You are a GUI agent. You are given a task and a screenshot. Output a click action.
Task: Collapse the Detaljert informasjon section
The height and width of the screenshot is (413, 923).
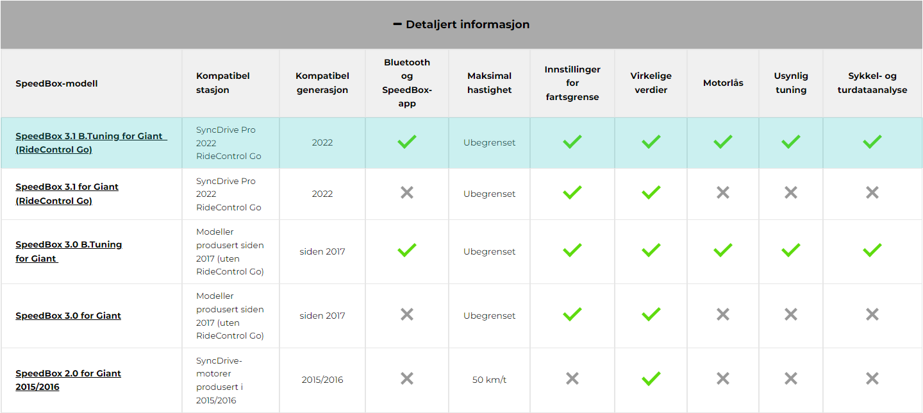[x=462, y=24]
